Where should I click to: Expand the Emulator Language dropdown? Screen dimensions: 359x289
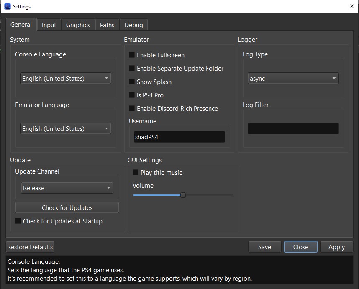pos(66,128)
